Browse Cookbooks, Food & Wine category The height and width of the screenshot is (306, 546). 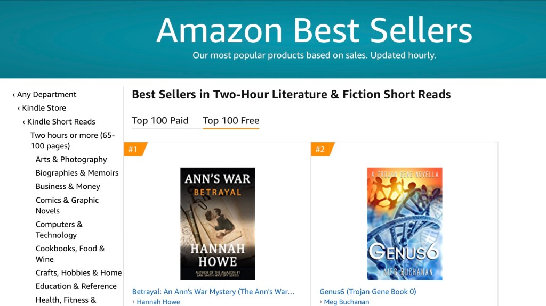coord(70,254)
